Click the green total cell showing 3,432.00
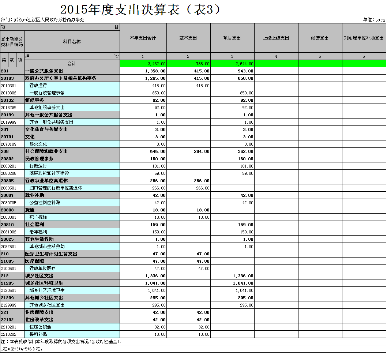 [143, 64]
